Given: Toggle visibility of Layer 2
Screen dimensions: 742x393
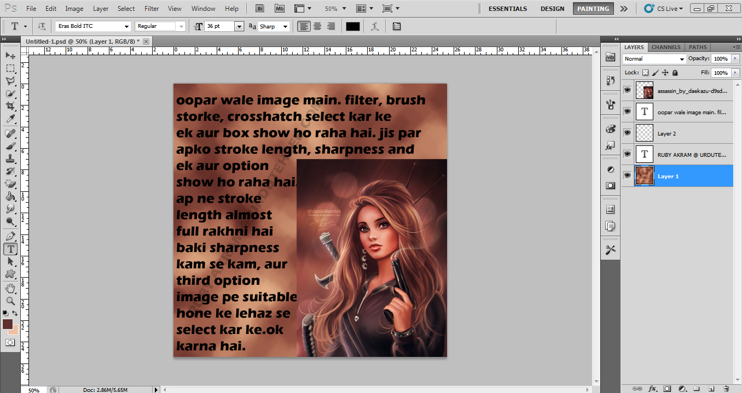Looking at the screenshot, I should (x=628, y=133).
